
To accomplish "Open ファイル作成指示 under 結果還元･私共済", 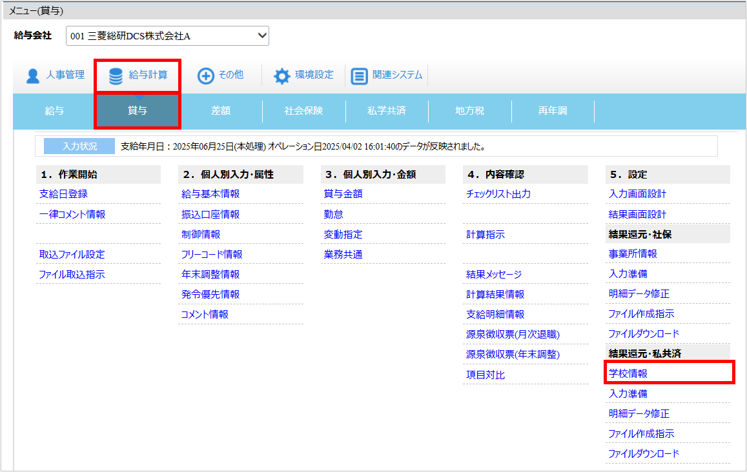I will tap(641, 434).
